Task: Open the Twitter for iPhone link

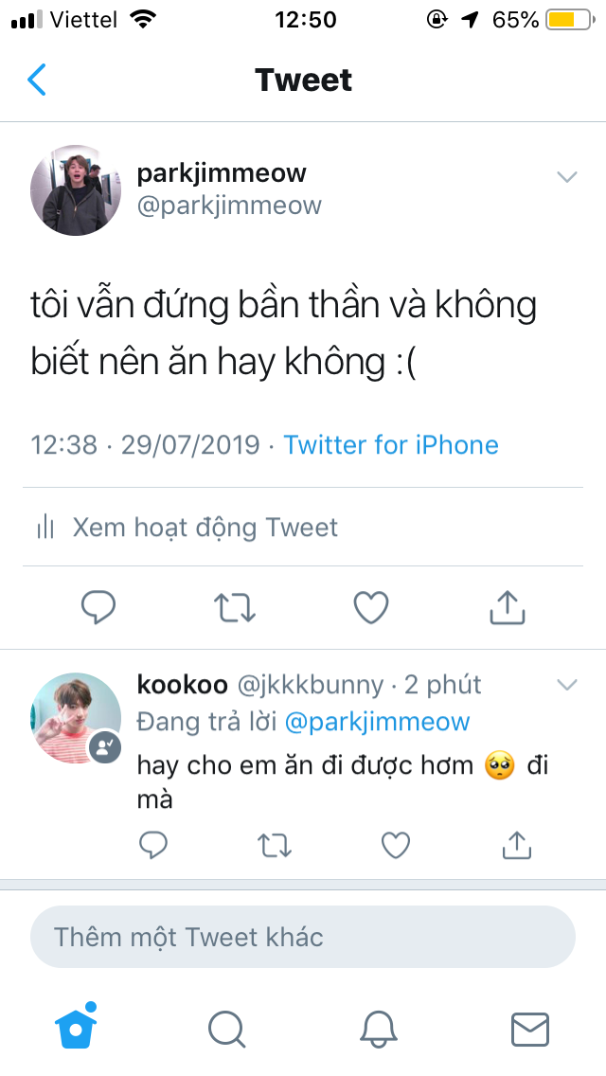Action: click(391, 444)
